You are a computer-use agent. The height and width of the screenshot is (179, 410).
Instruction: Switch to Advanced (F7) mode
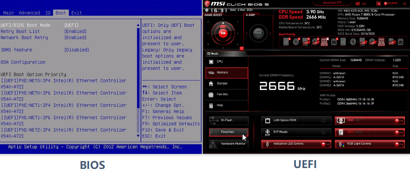point(332,3)
